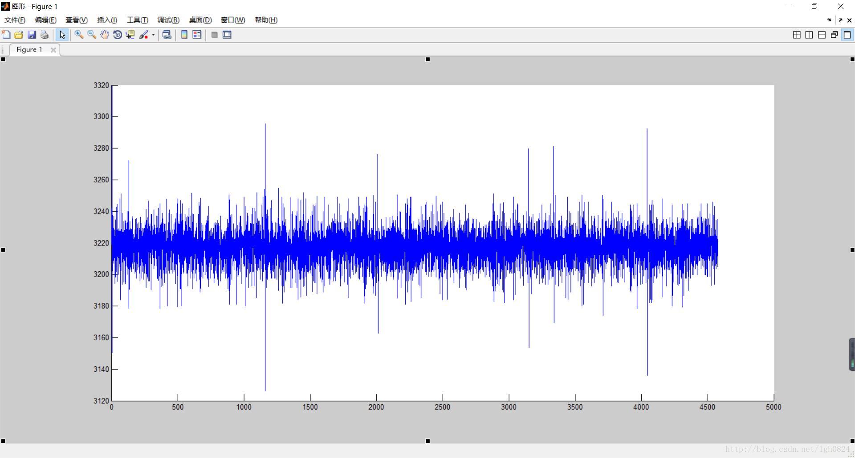This screenshot has height=458, width=855.
Task: Click the dock arrow pointing down-right
Action: (x=829, y=20)
